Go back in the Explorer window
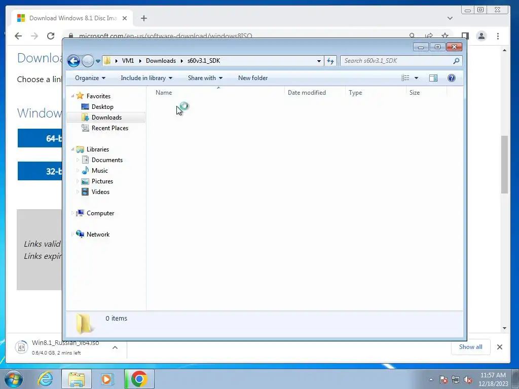Image resolution: width=519 pixels, height=389 pixels. pos(73,61)
